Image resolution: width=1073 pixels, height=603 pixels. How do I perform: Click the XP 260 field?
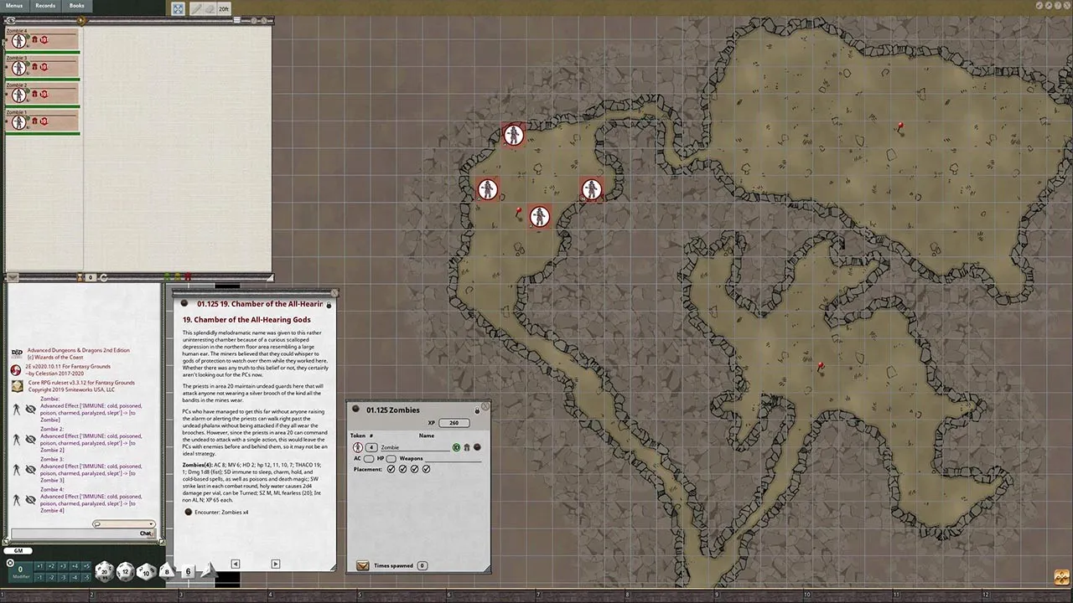pyautogui.click(x=454, y=423)
